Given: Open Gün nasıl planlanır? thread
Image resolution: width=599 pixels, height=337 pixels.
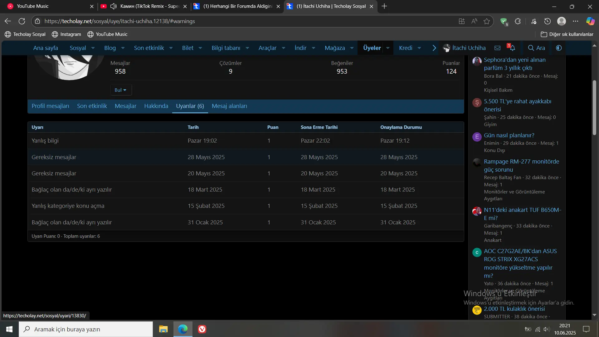Looking at the screenshot, I should pyautogui.click(x=509, y=135).
